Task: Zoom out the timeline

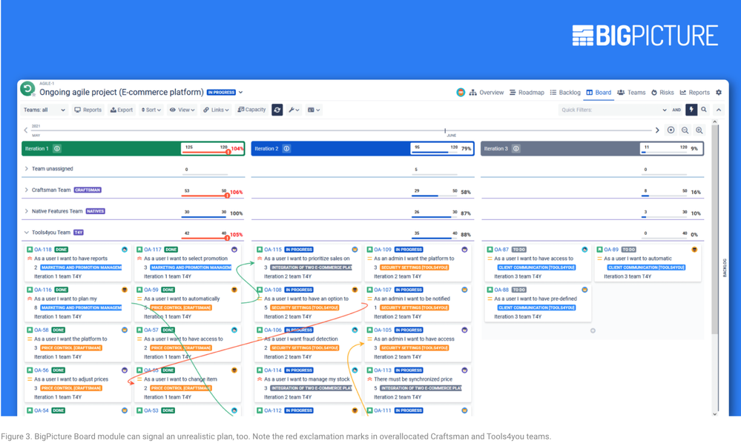Action: (685, 130)
